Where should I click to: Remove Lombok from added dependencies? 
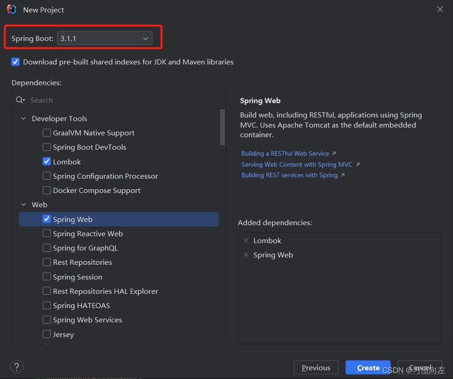pos(246,240)
